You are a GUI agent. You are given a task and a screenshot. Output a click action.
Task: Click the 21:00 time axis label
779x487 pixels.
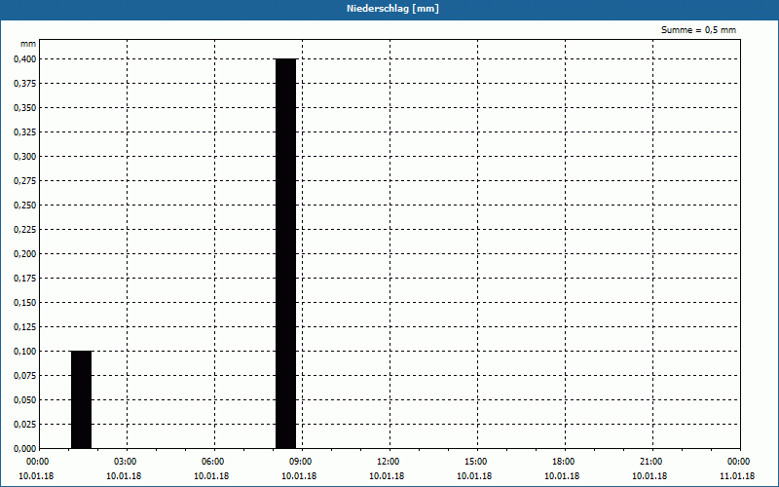click(x=650, y=462)
